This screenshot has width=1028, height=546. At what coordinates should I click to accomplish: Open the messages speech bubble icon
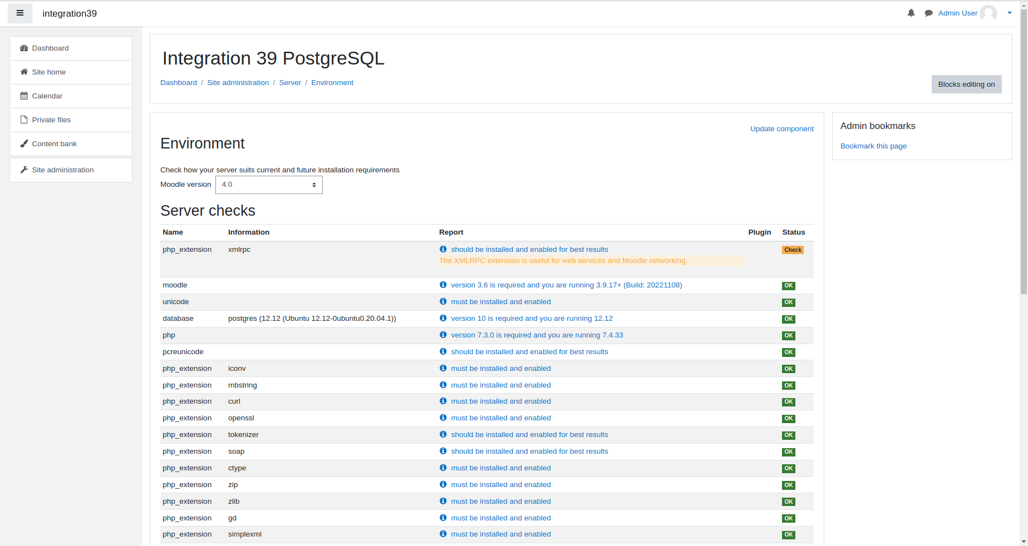click(928, 13)
